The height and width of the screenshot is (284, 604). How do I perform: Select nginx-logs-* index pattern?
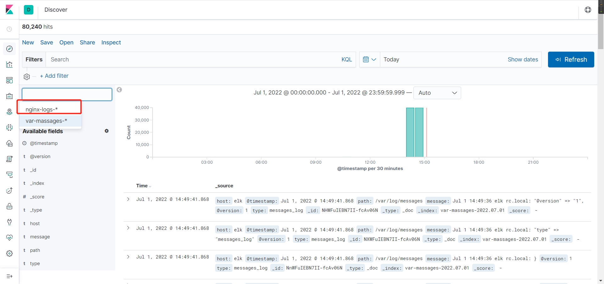tap(42, 109)
